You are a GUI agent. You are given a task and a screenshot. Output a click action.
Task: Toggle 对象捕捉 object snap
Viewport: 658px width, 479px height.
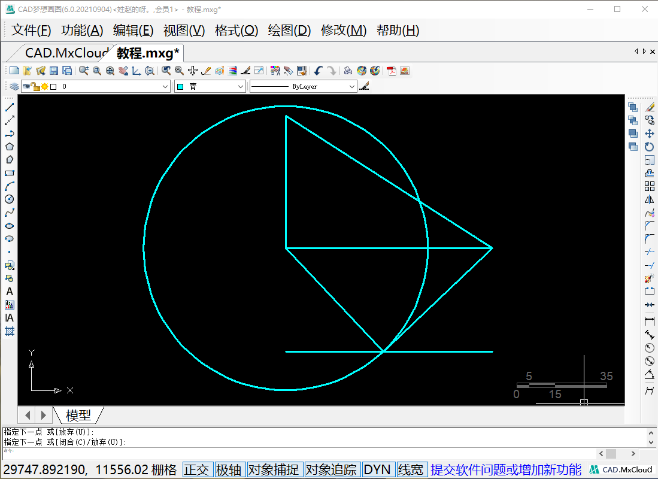[x=274, y=470]
